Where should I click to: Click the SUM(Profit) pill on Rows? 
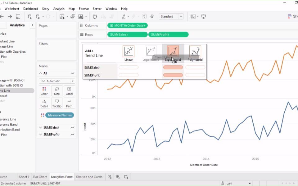168,34
